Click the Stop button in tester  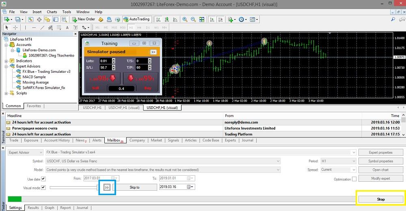coord(381,199)
